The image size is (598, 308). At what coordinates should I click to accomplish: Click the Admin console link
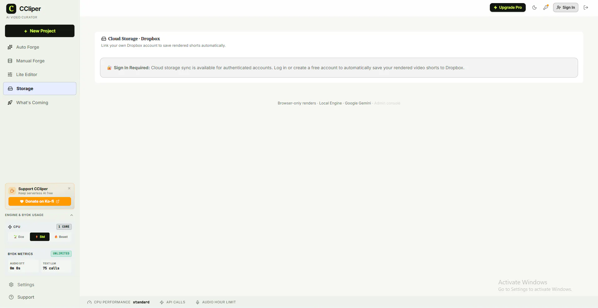pyautogui.click(x=387, y=103)
